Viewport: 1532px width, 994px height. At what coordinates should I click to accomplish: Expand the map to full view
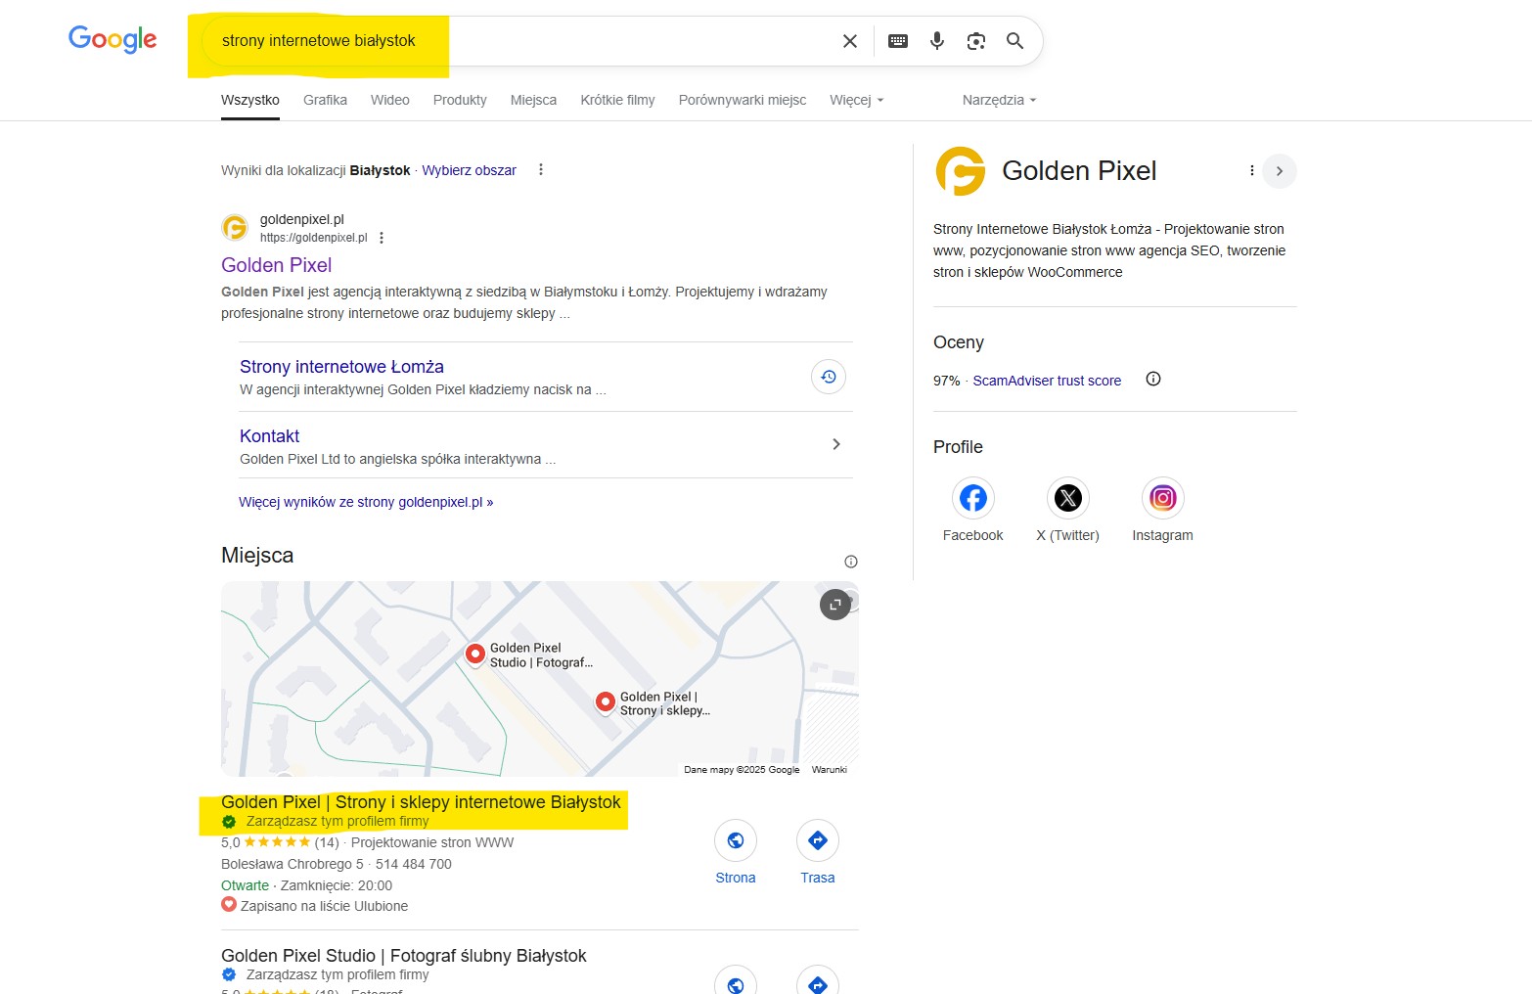pos(835,605)
